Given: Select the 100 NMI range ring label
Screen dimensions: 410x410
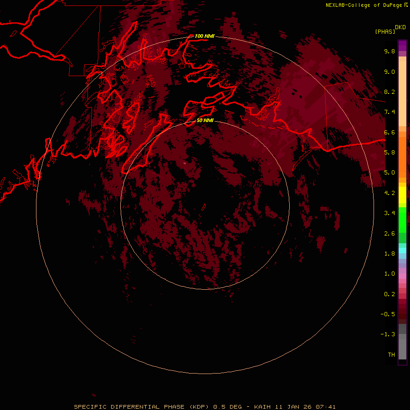Looking at the screenshot, I should tap(205, 36).
